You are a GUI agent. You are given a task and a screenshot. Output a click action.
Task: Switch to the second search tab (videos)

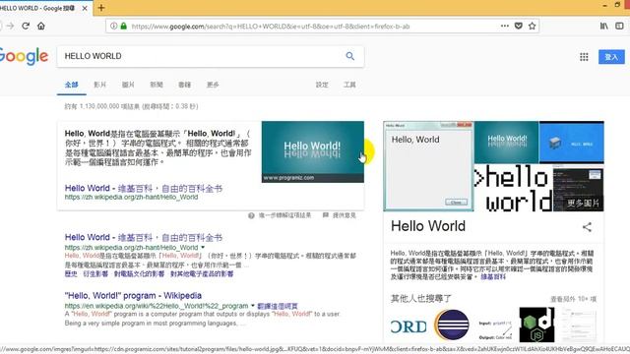point(99,85)
